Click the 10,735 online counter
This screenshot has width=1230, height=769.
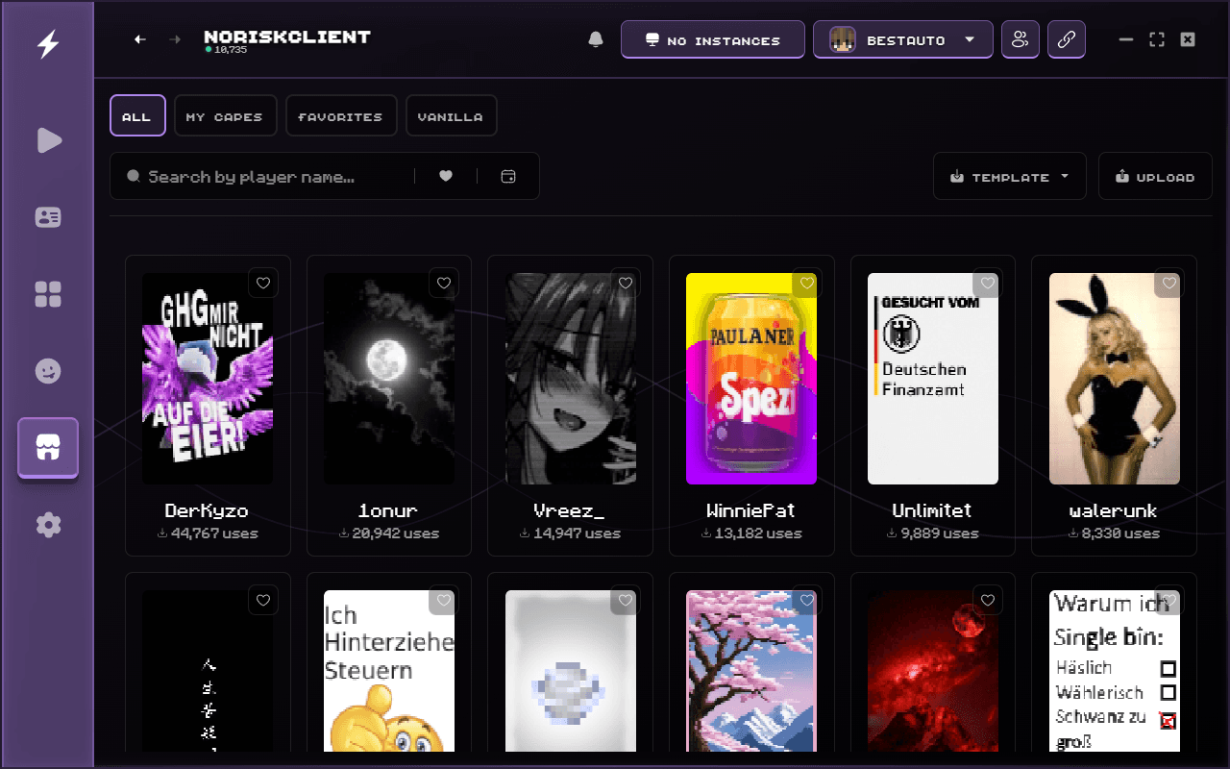tap(227, 49)
